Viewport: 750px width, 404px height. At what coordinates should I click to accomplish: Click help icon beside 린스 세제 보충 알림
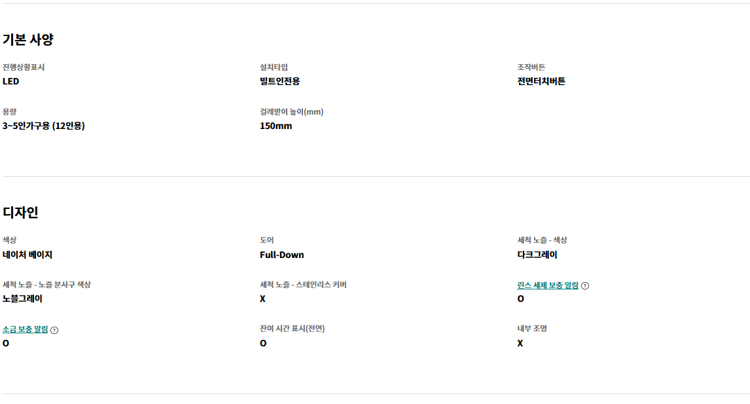pyautogui.click(x=585, y=285)
